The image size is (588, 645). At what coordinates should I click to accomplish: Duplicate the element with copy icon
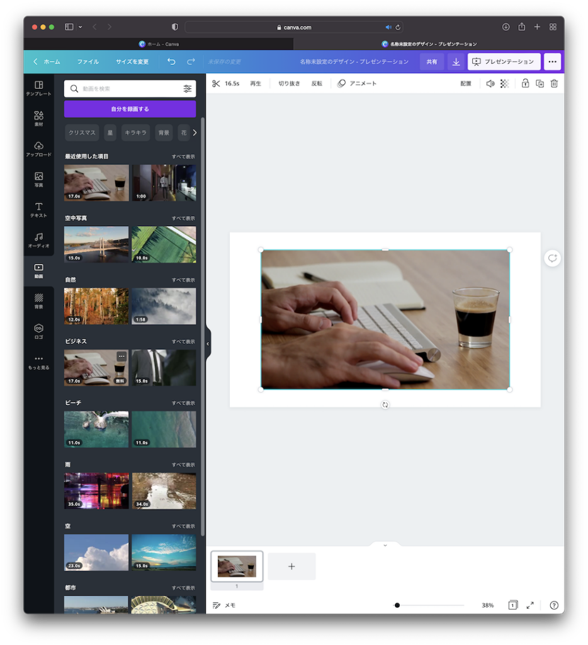[540, 83]
